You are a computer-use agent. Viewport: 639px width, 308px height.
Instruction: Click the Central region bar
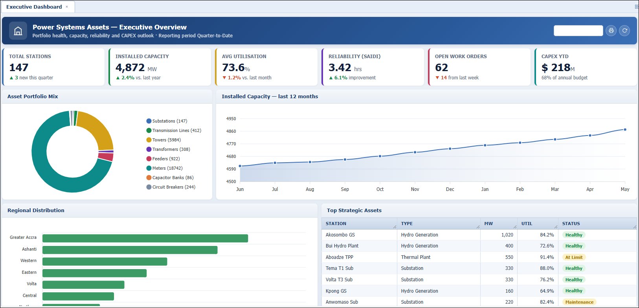[78, 296]
